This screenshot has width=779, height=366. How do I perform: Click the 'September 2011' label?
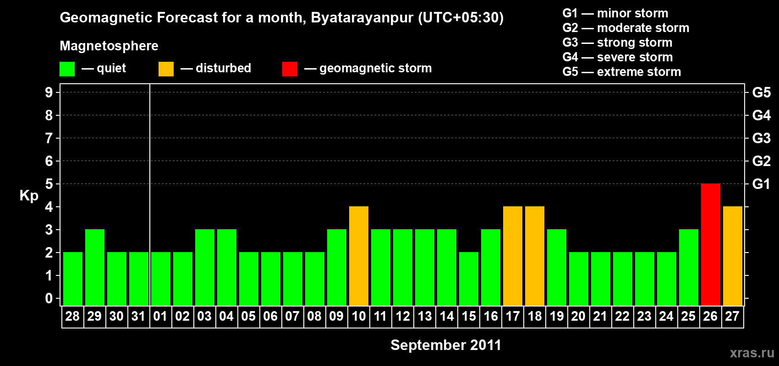446,345
